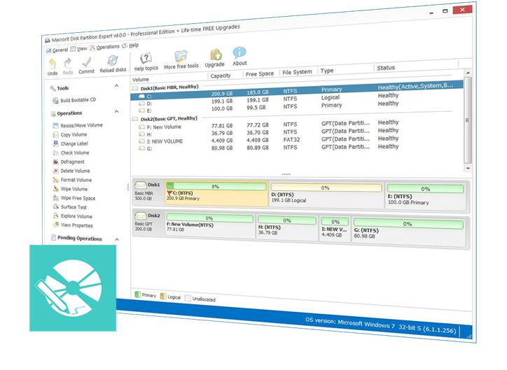Sort by Status column header
The width and height of the screenshot is (507, 370).
[386, 68]
